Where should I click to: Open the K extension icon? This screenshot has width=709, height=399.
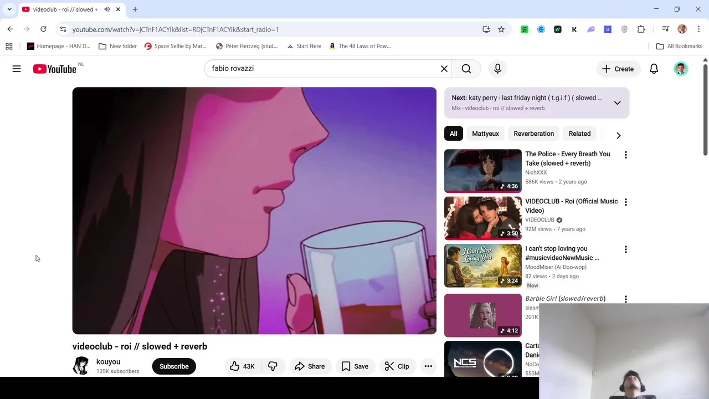574,29
